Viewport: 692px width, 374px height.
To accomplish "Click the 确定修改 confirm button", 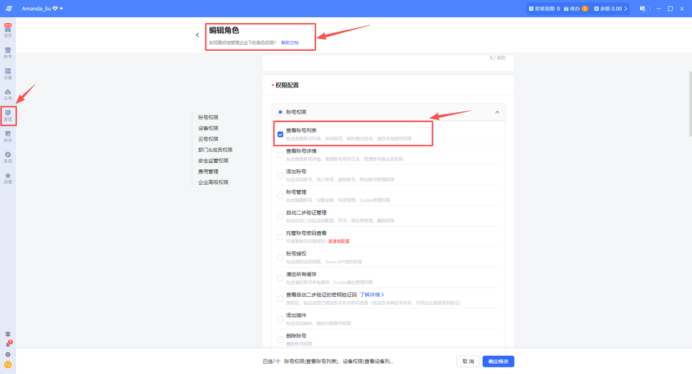I will pyautogui.click(x=498, y=361).
